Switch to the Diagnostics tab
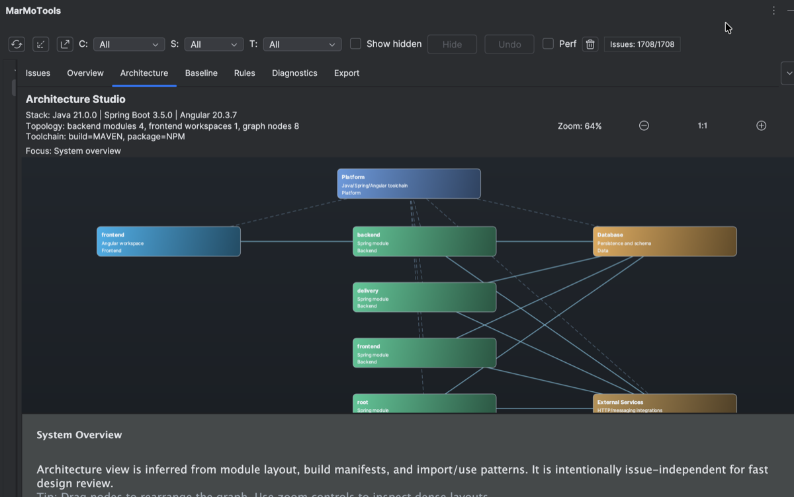The width and height of the screenshot is (794, 497). [294, 73]
